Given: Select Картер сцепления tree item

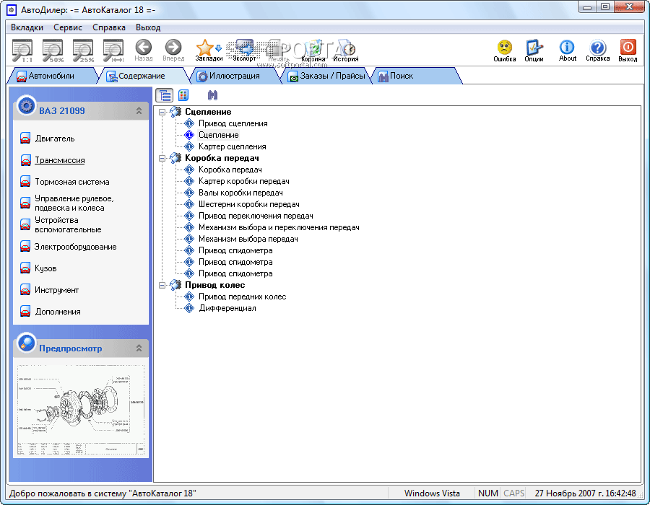Looking at the screenshot, I should [232, 146].
